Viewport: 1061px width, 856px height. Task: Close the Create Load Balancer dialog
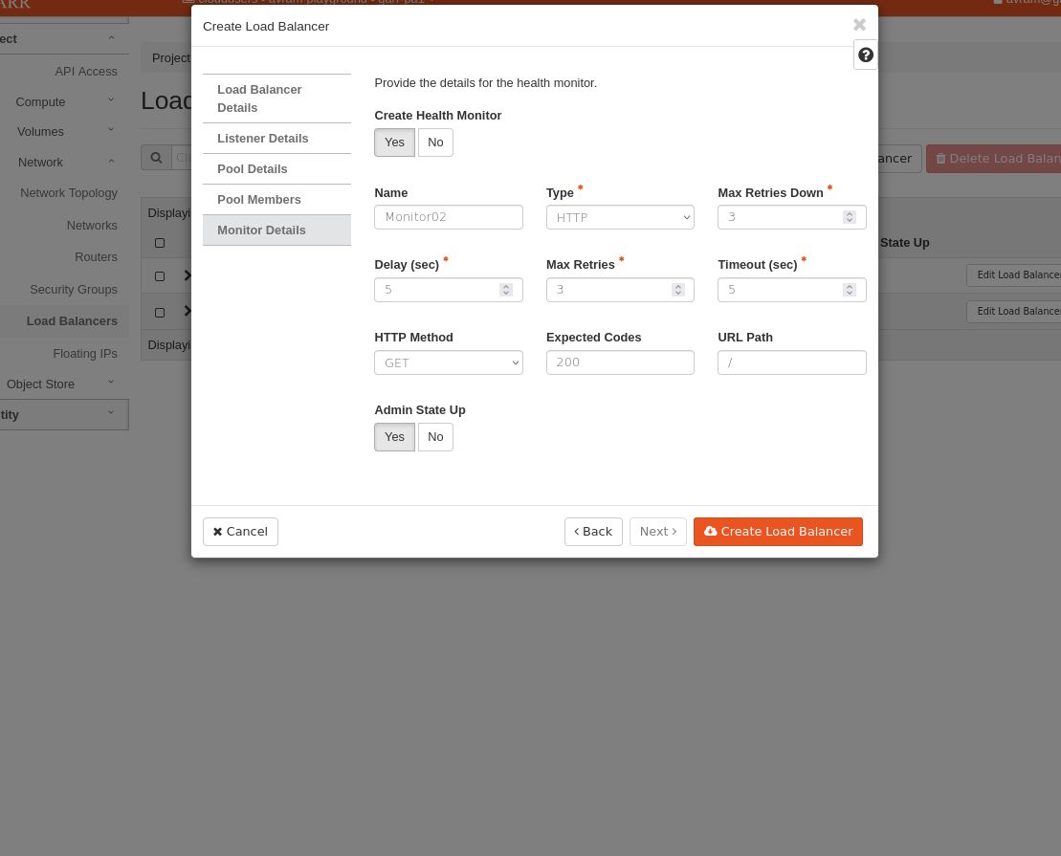pos(859,25)
